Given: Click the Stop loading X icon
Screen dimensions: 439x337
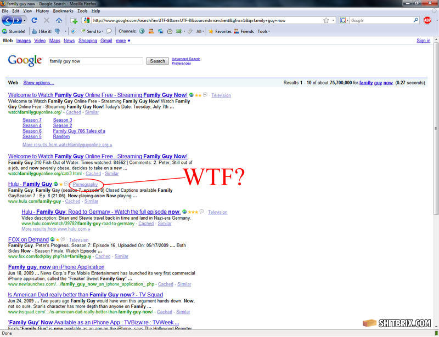Looking at the screenshot, I should [47, 20].
